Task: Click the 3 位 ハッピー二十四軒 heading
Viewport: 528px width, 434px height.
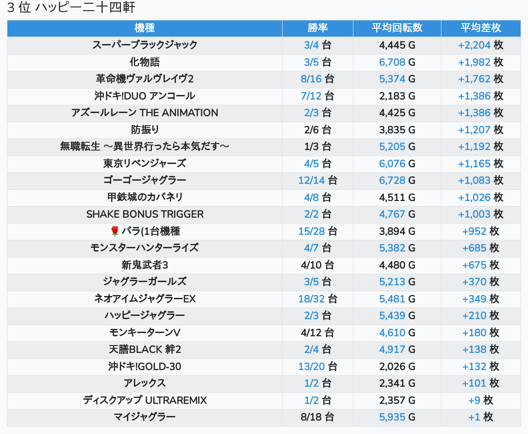Action: click(x=72, y=8)
